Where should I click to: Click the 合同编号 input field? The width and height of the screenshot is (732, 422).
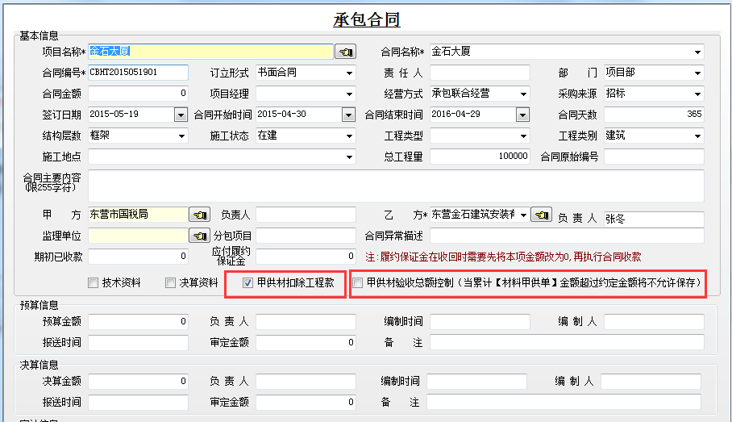[x=137, y=73]
